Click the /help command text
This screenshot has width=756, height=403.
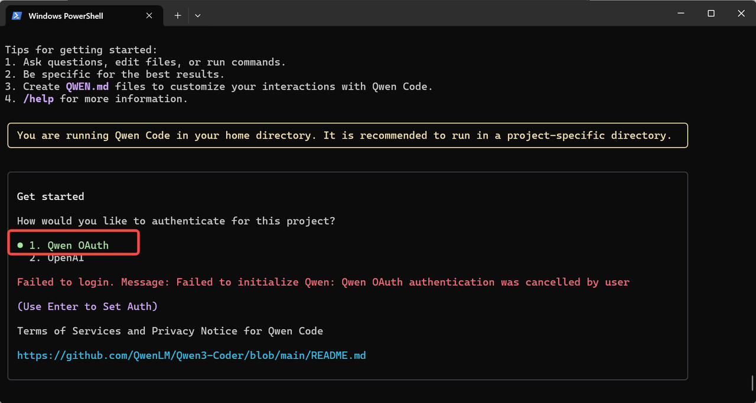[38, 99]
